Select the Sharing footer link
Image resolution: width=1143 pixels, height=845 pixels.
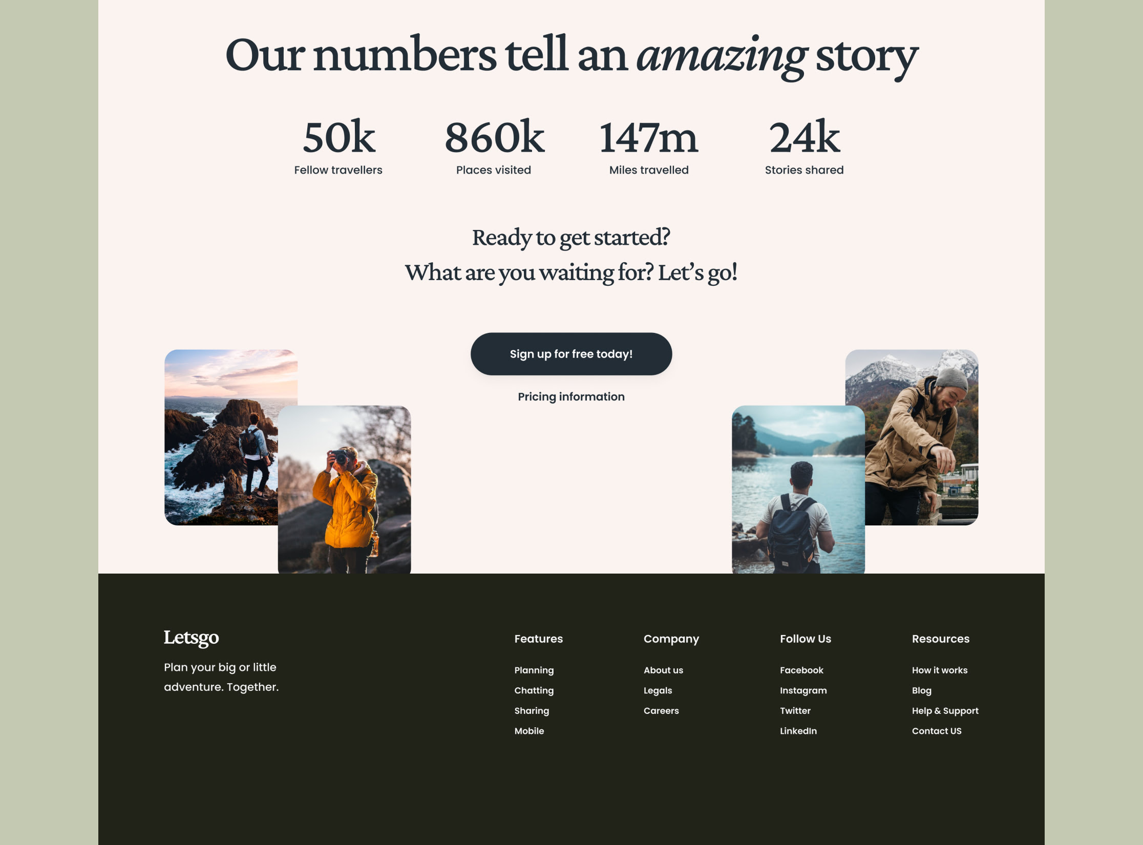pyautogui.click(x=532, y=711)
